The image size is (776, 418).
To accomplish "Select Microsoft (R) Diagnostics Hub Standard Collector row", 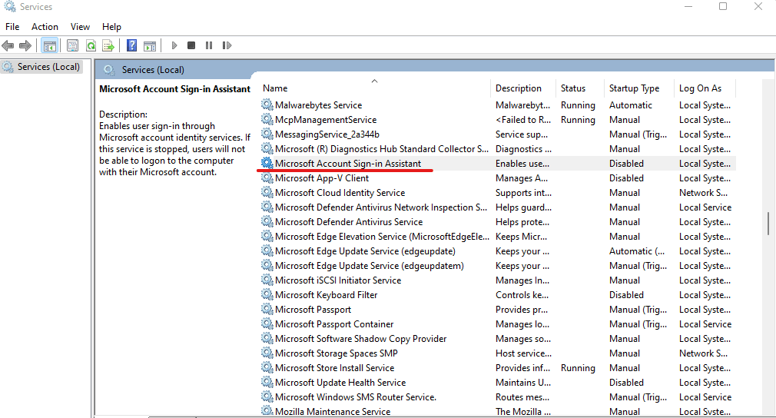I will click(497, 148).
